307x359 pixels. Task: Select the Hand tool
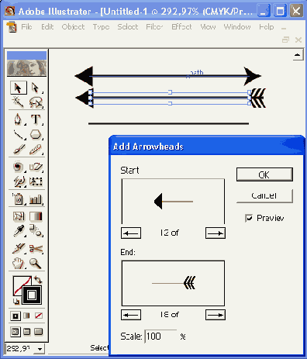pyautogui.click(x=19, y=263)
